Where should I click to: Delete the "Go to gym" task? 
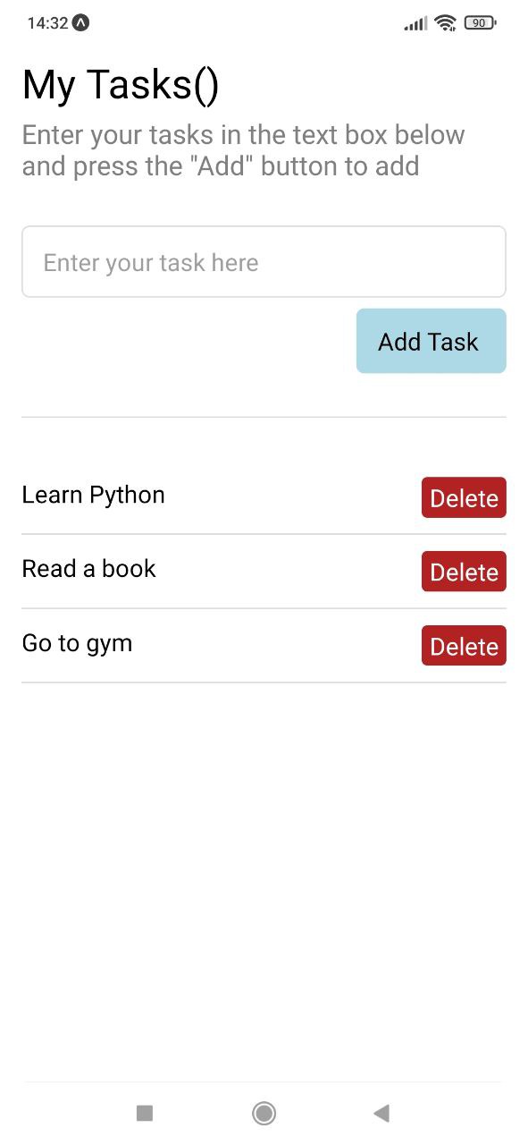pyautogui.click(x=464, y=645)
